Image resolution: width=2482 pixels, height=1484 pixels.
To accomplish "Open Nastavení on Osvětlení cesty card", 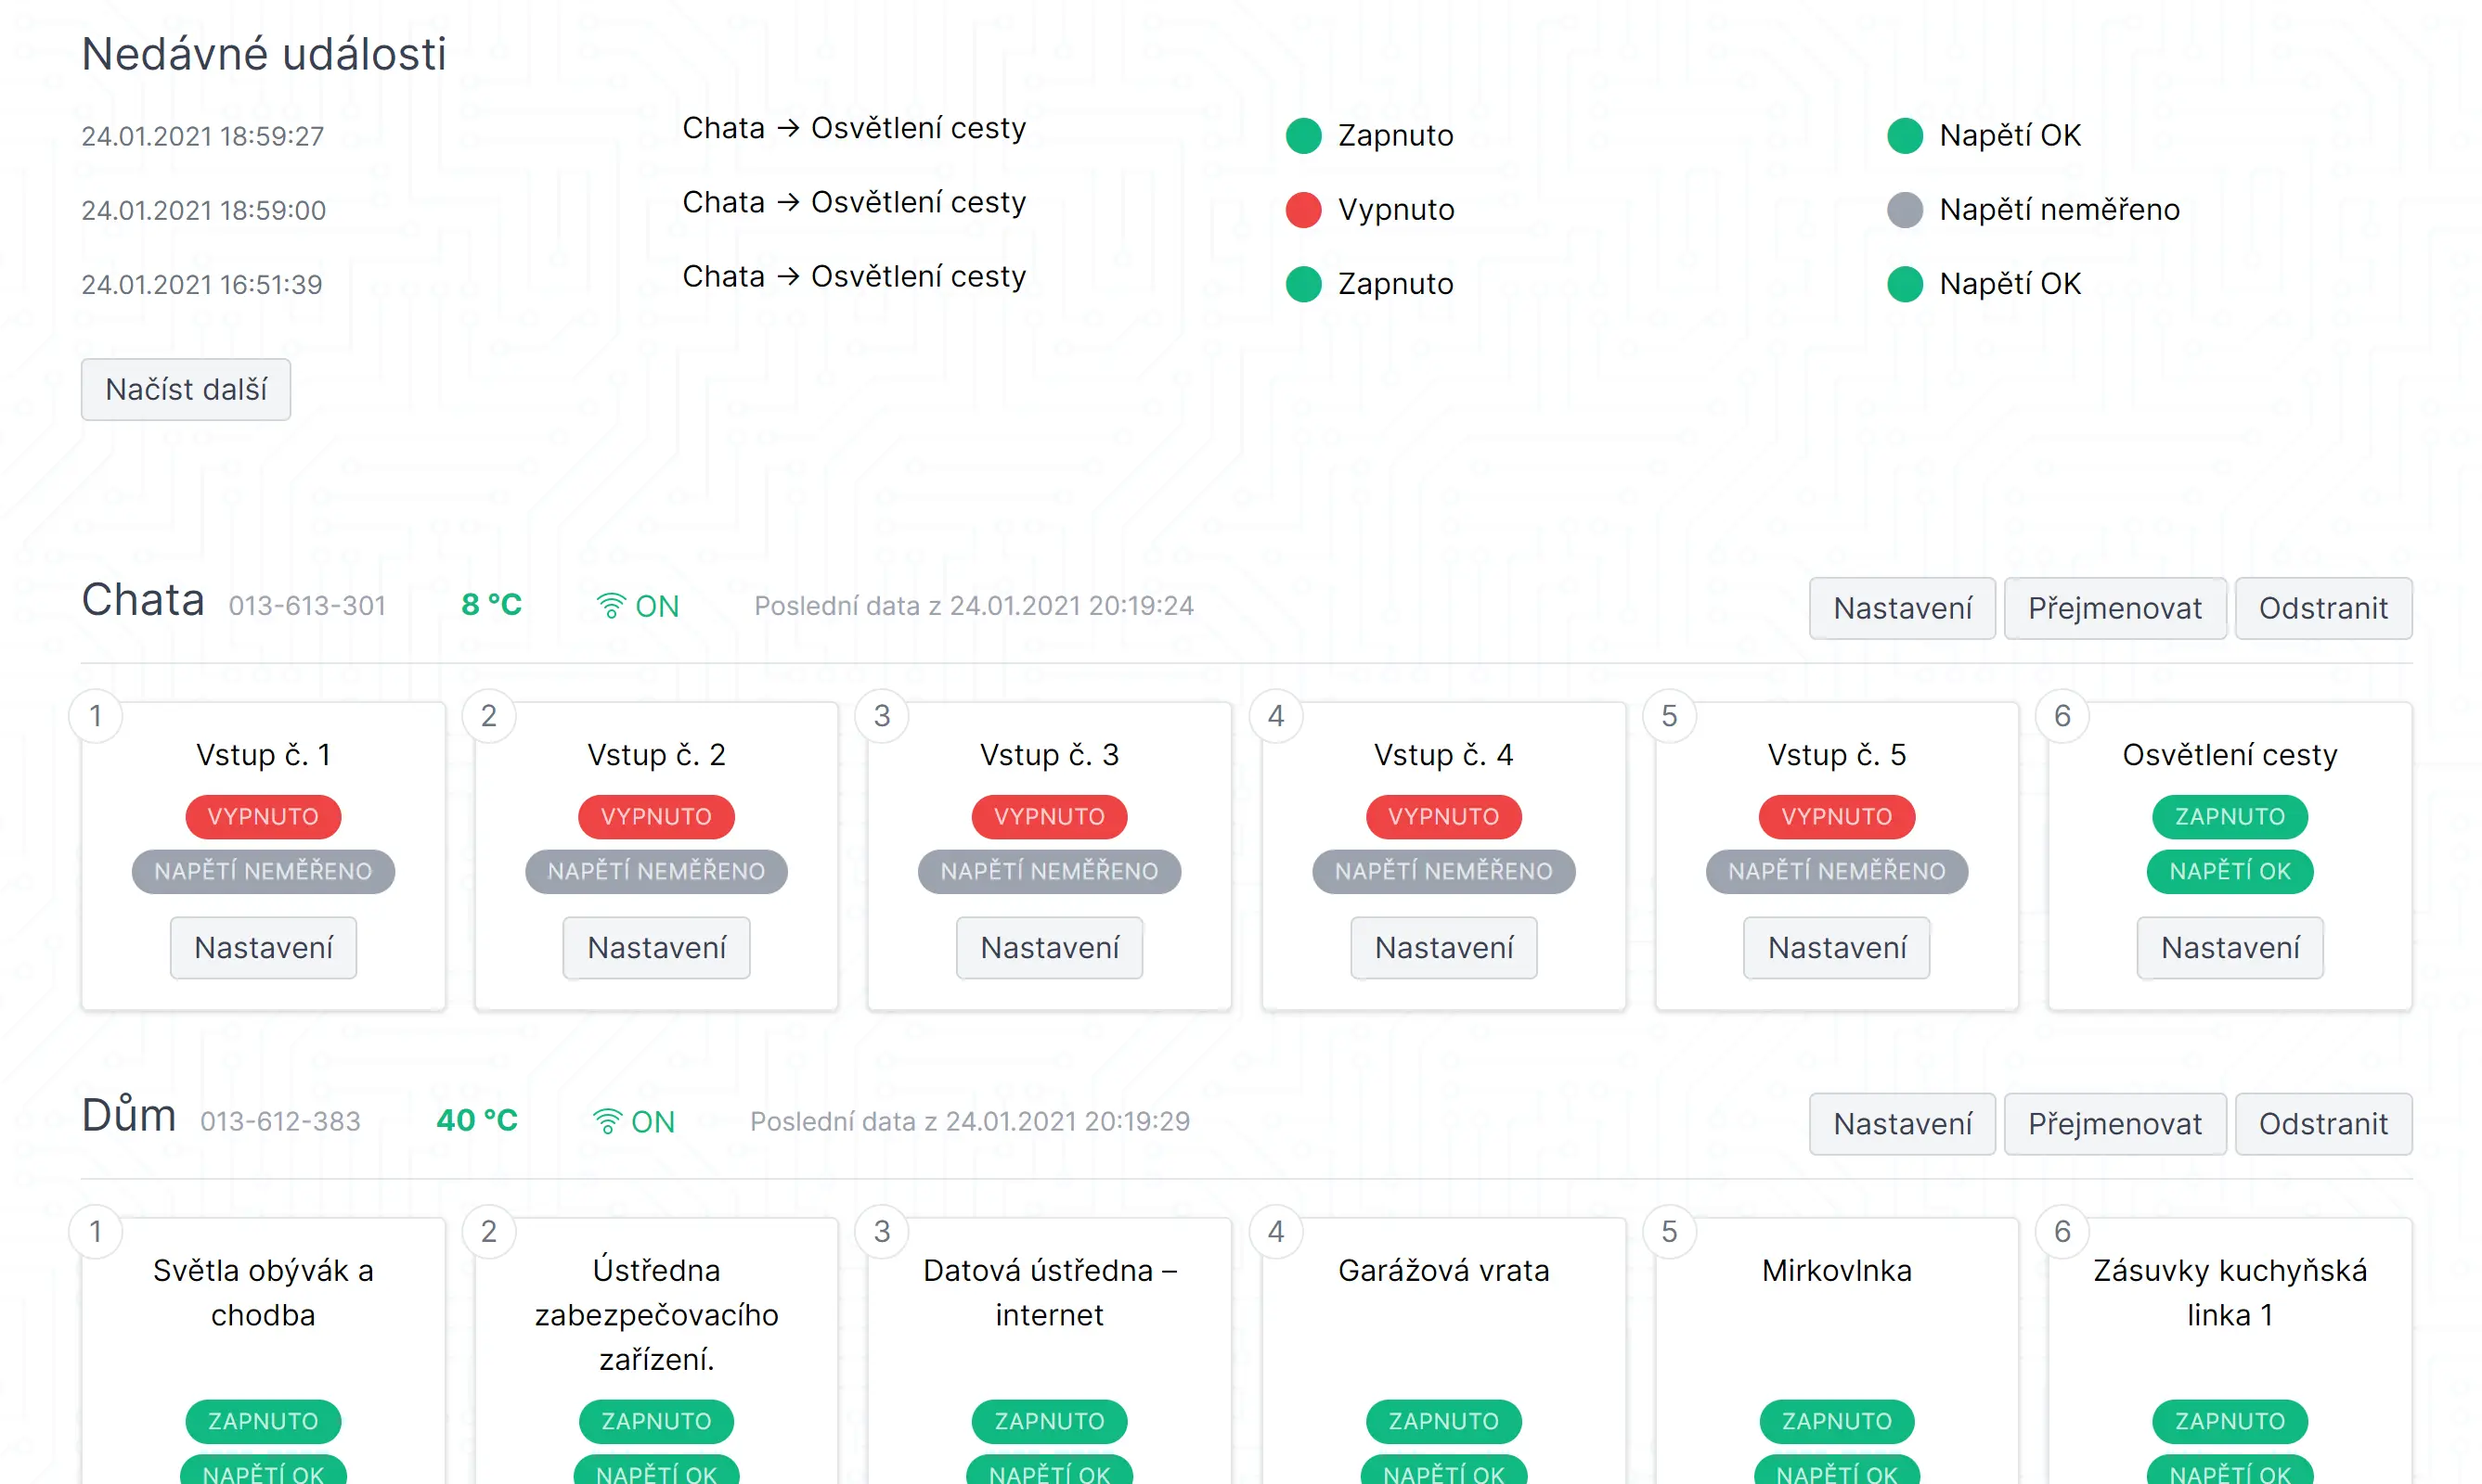I will click(2230, 948).
